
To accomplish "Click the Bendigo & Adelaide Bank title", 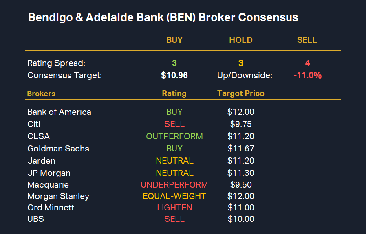I will (163, 18).
